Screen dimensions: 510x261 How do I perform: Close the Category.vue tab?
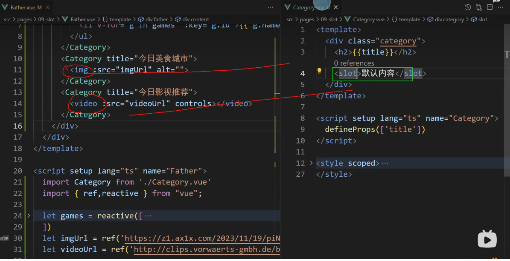(336, 7)
